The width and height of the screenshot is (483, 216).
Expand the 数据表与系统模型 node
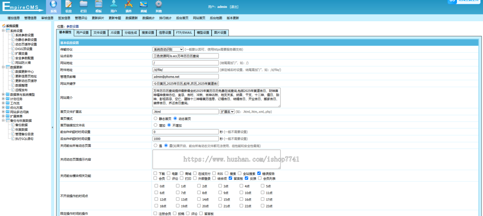tap(3, 95)
